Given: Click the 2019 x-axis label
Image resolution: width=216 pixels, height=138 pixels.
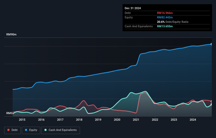Looking at the screenshot, I should (98, 120).
